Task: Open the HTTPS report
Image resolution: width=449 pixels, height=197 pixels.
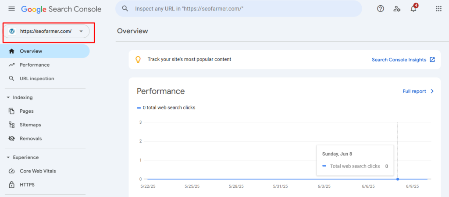Action: [45, 185]
